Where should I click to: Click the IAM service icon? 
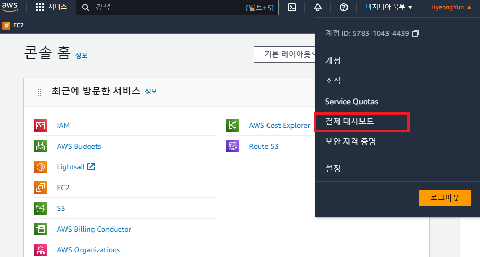[41, 125]
